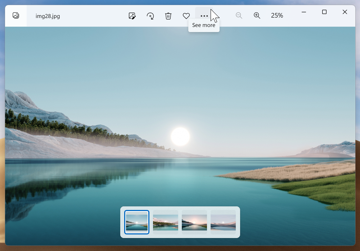Image resolution: width=360 pixels, height=251 pixels.
Task: Open the warm sunset reflection thumbnail
Action: [x=194, y=222]
